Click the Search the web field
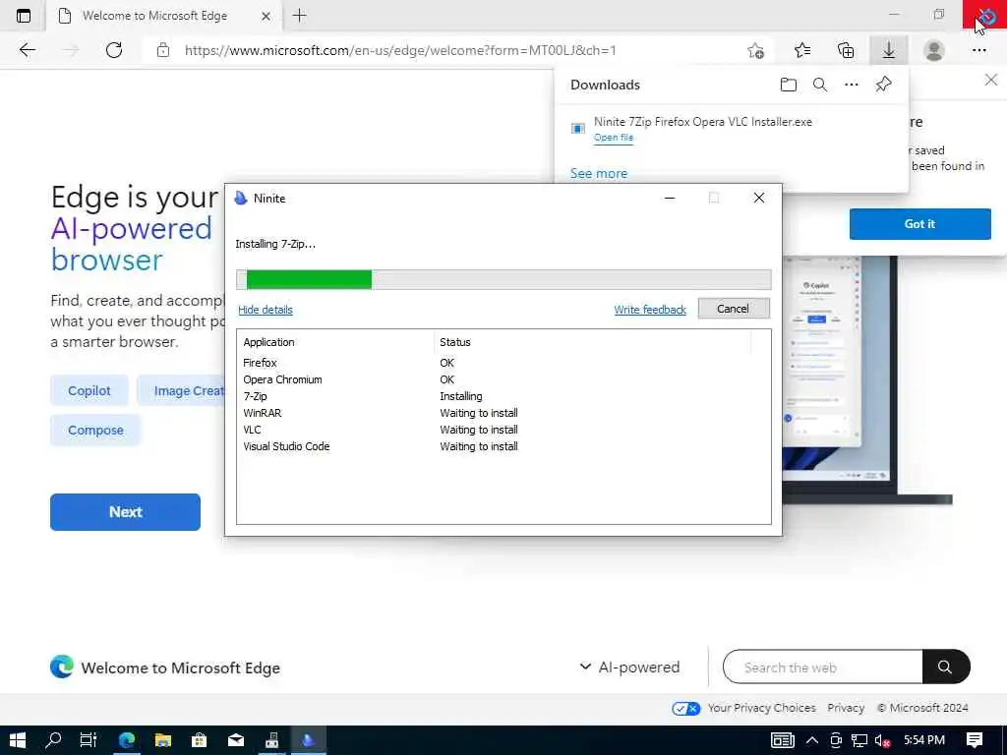This screenshot has height=755, width=1007. (823, 668)
